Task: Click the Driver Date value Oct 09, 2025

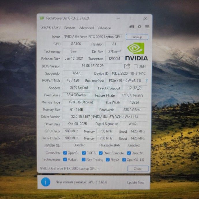Action: coord(78,124)
